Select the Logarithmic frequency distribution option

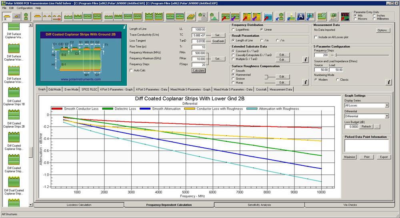tap(233, 30)
